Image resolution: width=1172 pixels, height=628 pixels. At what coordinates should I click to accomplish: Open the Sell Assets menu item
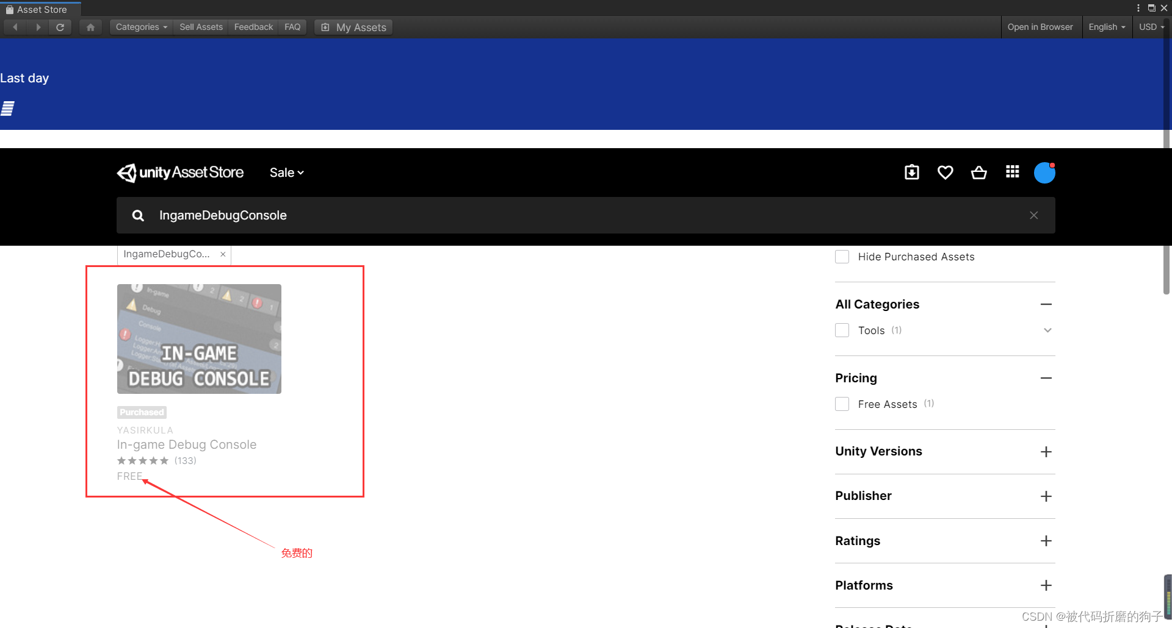click(201, 27)
